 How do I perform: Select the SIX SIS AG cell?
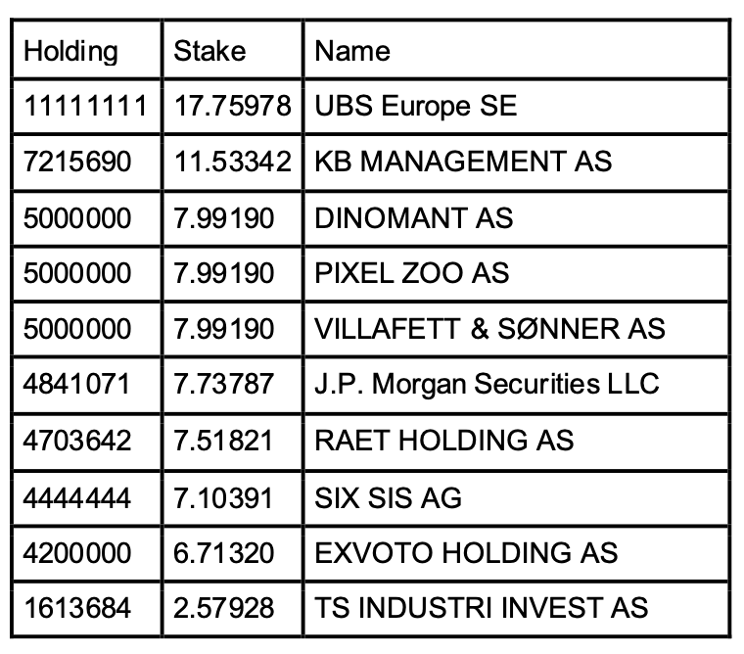(x=516, y=498)
